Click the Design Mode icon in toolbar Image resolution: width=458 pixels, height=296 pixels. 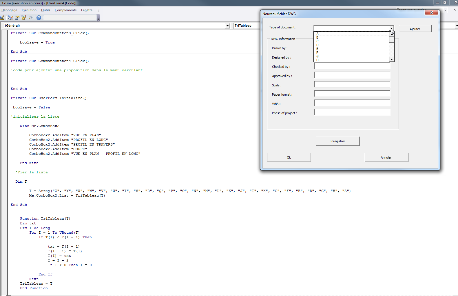pos(2,18)
